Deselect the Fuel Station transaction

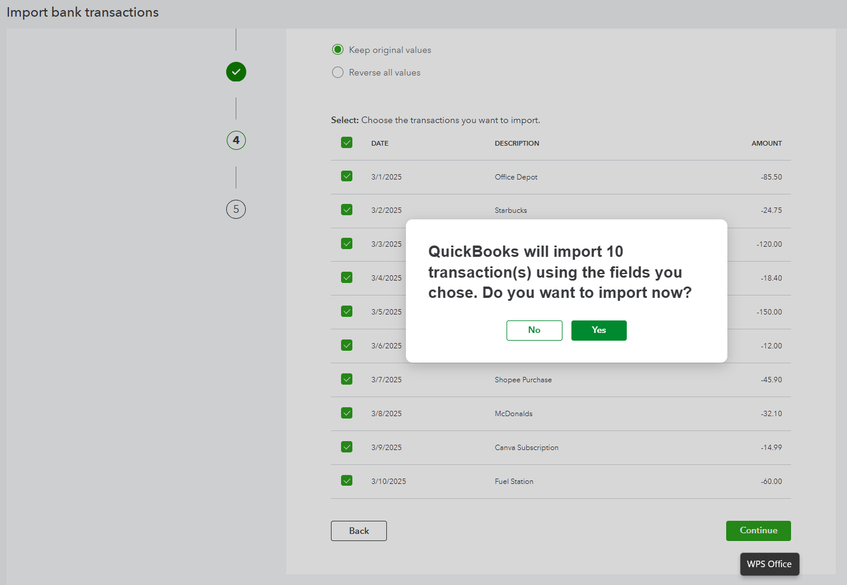click(347, 481)
